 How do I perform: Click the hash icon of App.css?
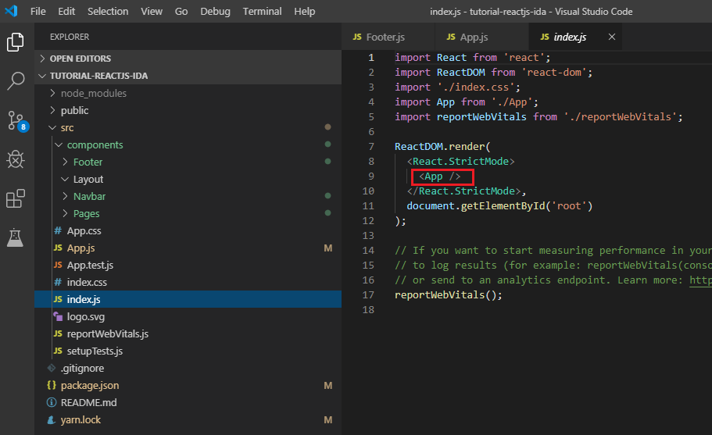point(58,231)
